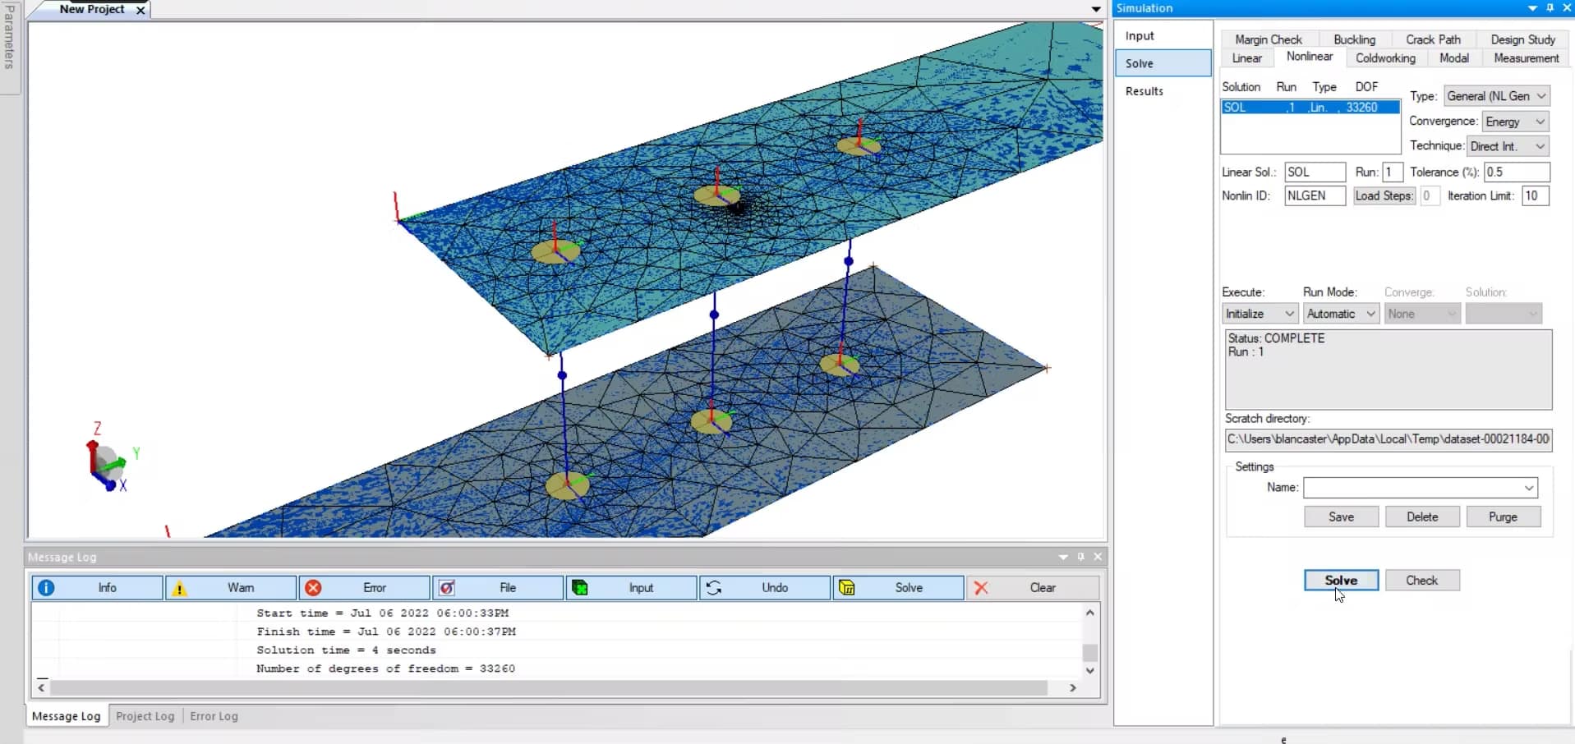Click the Error filter icon
Viewport: 1575px width, 744px height.
point(314,588)
